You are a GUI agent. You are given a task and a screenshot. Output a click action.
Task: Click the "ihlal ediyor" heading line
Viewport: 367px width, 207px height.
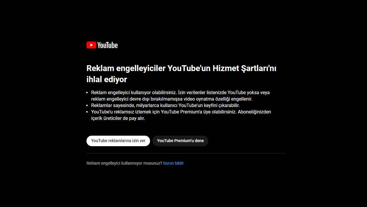coord(107,80)
